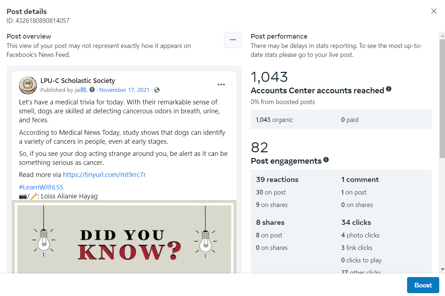Click the 39 reactions heading
The width and height of the screenshot is (445, 296).
tap(277, 179)
